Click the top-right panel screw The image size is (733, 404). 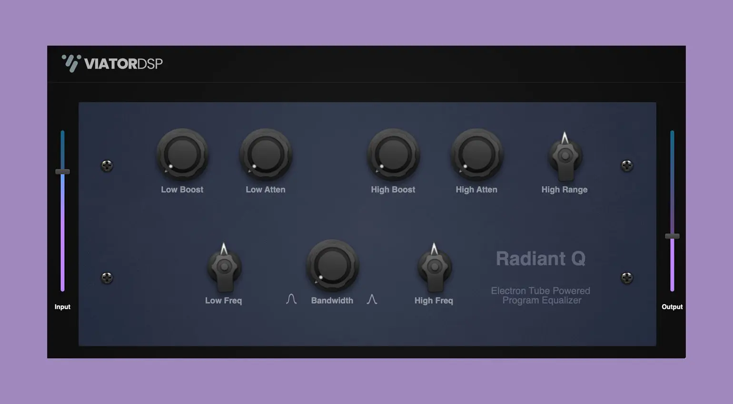coord(627,165)
